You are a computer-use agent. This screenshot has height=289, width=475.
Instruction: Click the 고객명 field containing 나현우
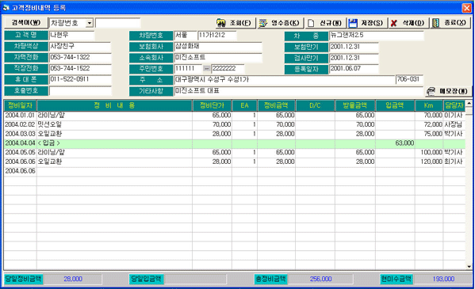pos(72,35)
